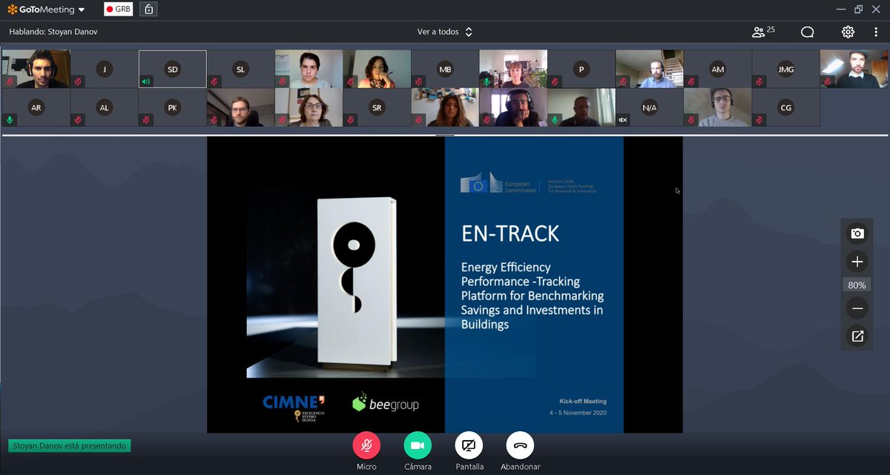This screenshot has height=475, width=890.
Task: Select the SL participant tile
Action: [241, 69]
